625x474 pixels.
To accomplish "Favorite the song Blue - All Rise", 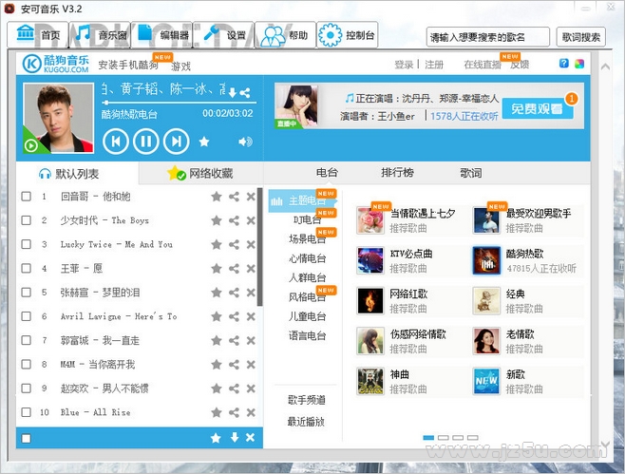I will point(217,412).
